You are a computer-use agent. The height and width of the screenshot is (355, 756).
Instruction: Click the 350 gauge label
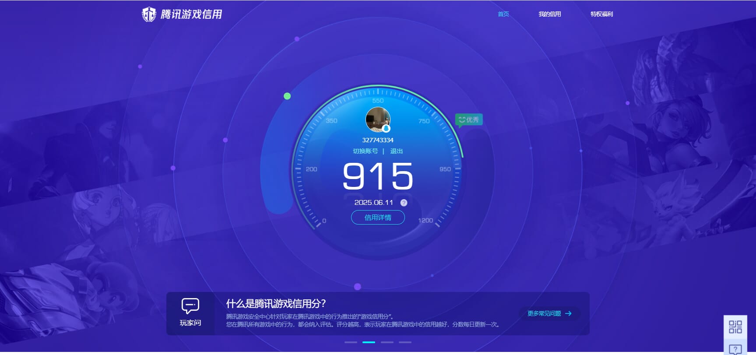tap(331, 121)
